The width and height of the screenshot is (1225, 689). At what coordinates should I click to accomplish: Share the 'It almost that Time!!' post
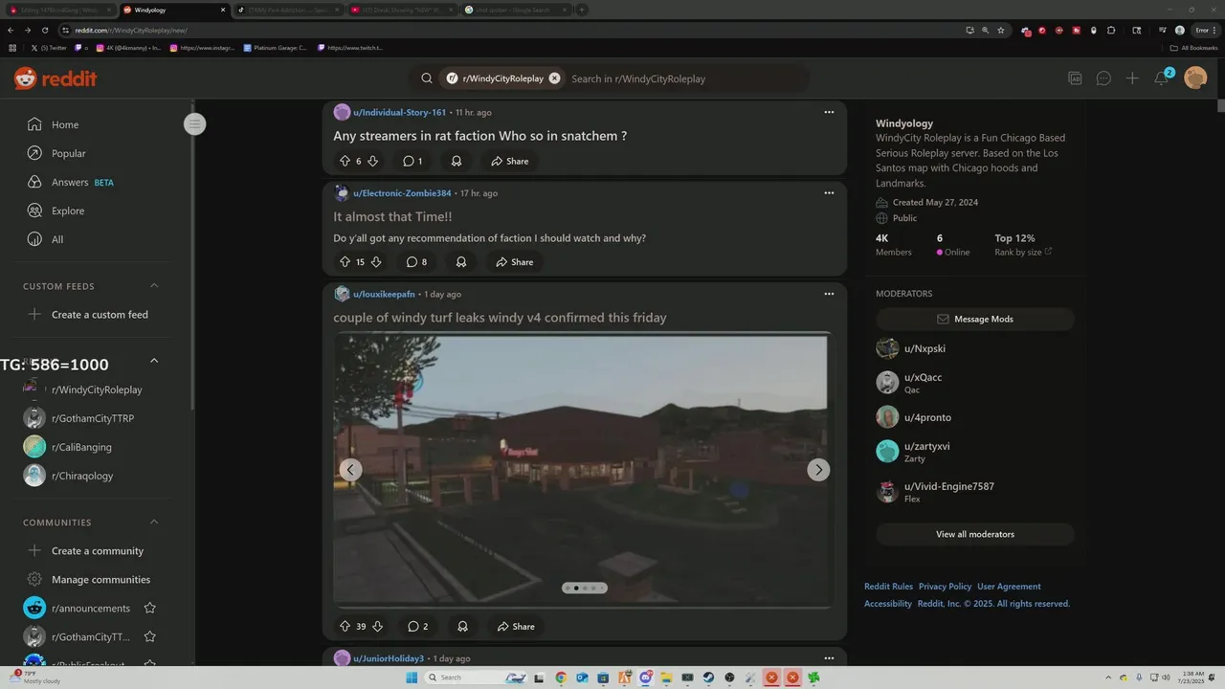tap(515, 261)
